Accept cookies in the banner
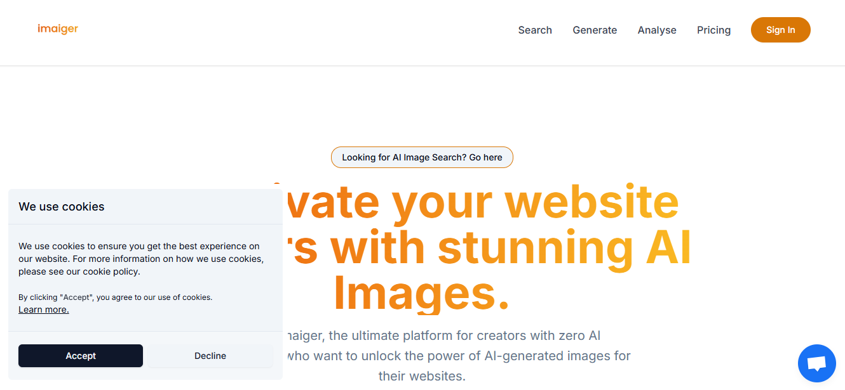Viewport: 845px width, 390px height. [81, 356]
